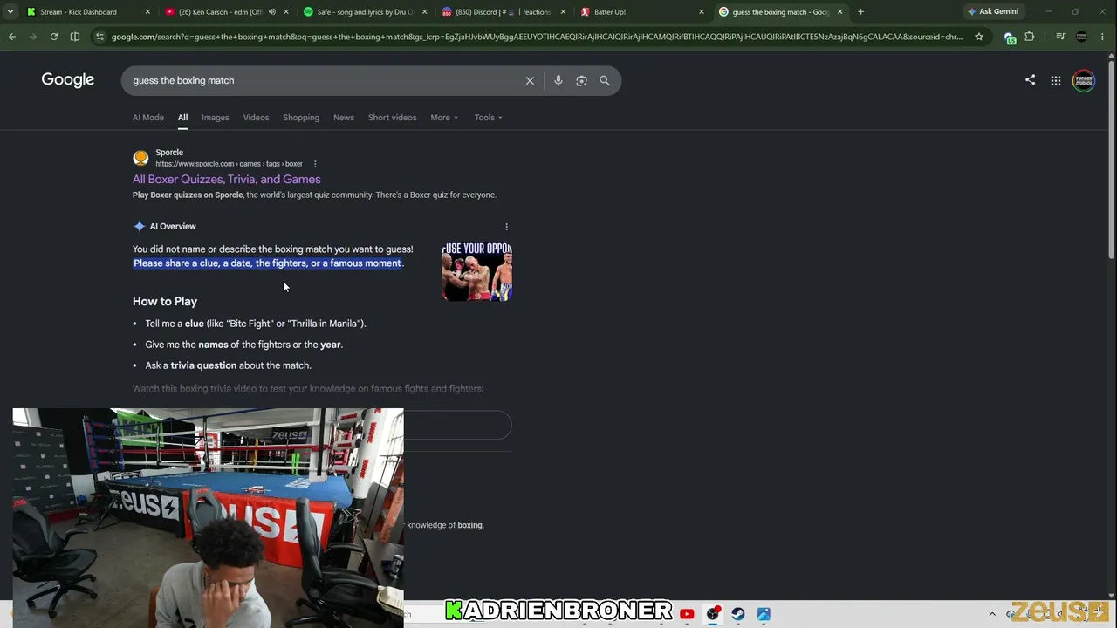This screenshot has width=1117, height=628.
Task: Switch to Short videos results
Action: 393,118
